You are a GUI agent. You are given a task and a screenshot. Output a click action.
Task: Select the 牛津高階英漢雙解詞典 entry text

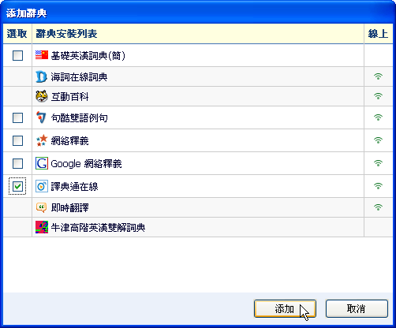point(98,227)
